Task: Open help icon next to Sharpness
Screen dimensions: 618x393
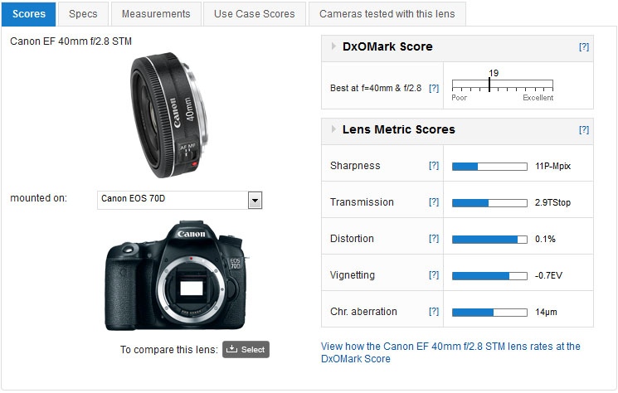Action: (x=434, y=165)
